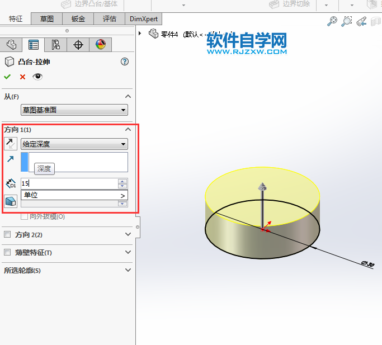The height and width of the screenshot is (345, 382).
Task: Toggle the 向外拔模(O) checkbox
Action: (24, 216)
